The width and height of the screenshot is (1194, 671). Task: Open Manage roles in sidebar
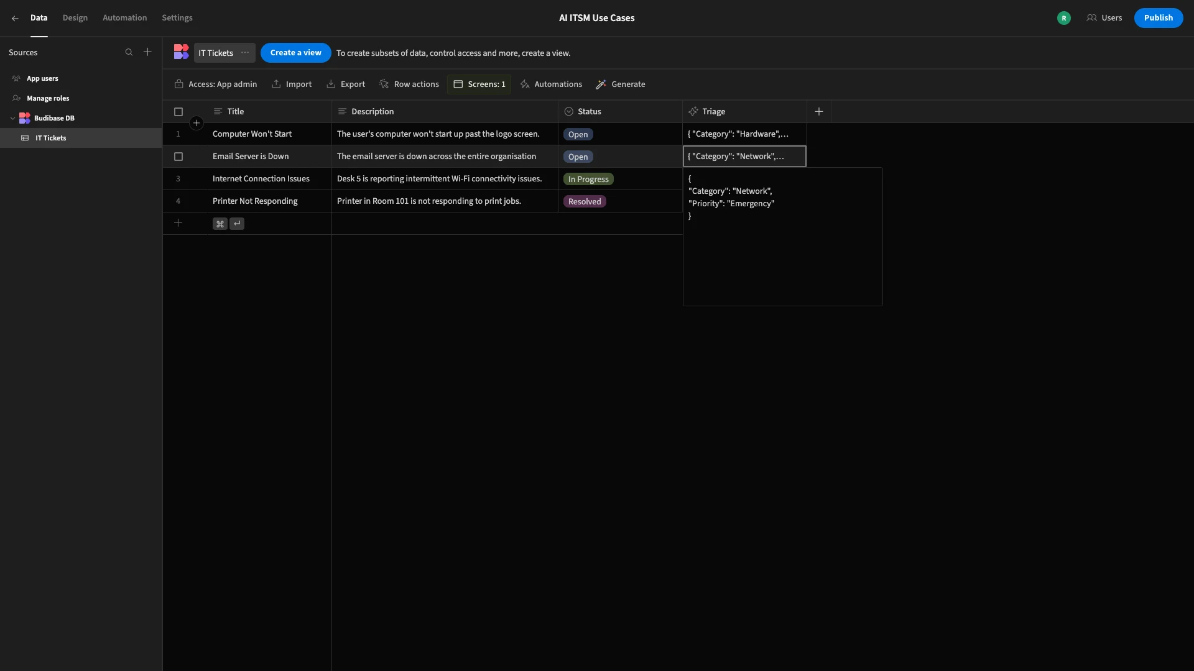(x=48, y=98)
